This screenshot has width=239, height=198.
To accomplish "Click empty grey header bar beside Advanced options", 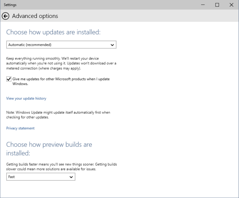I will (148, 16).
